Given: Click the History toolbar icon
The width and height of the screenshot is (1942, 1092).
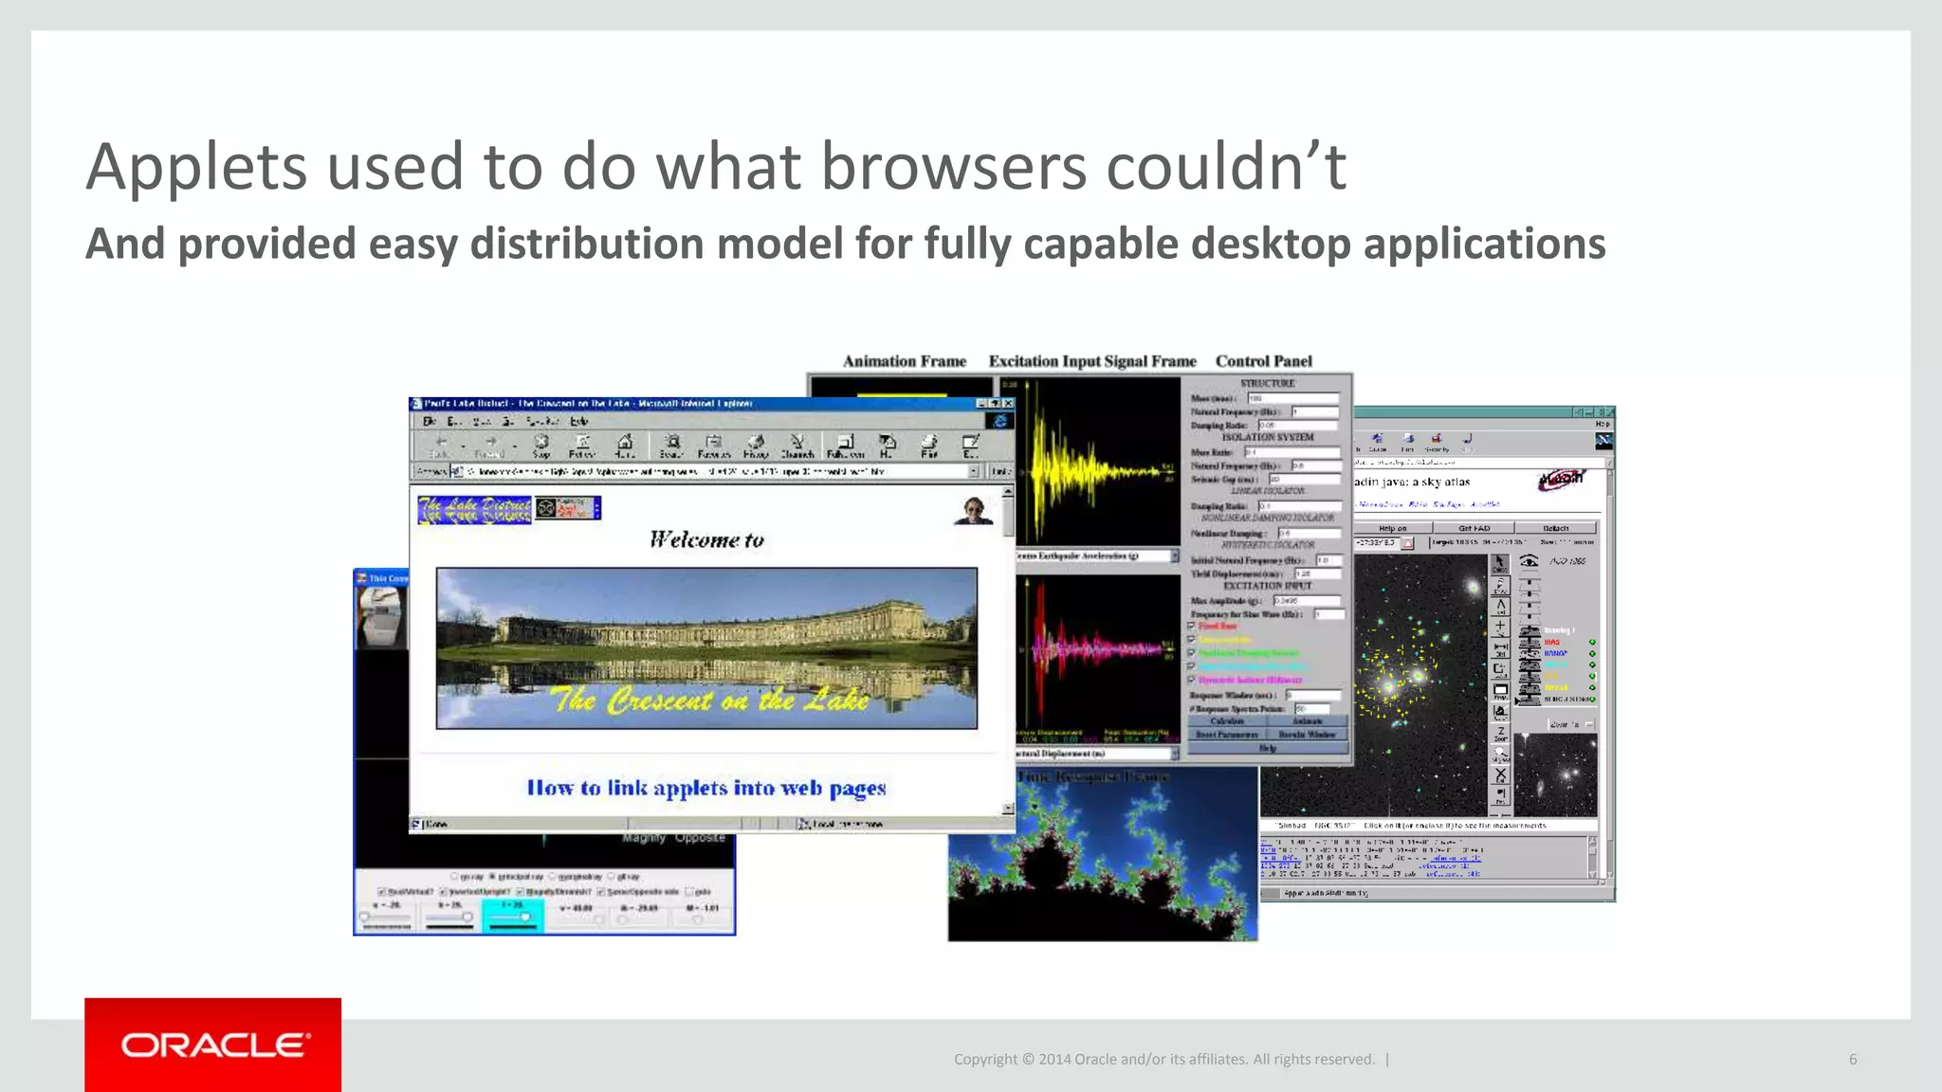Looking at the screenshot, I should 756,445.
